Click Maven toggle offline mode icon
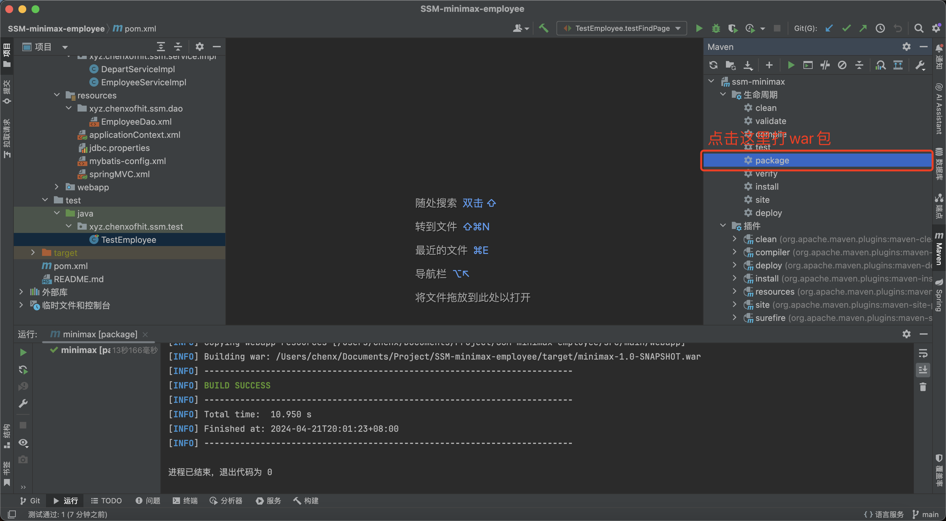 (825, 65)
